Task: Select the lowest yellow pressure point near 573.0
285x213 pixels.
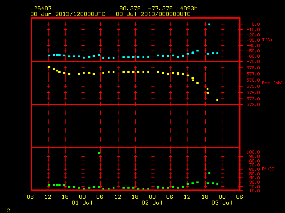Action: [217, 100]
